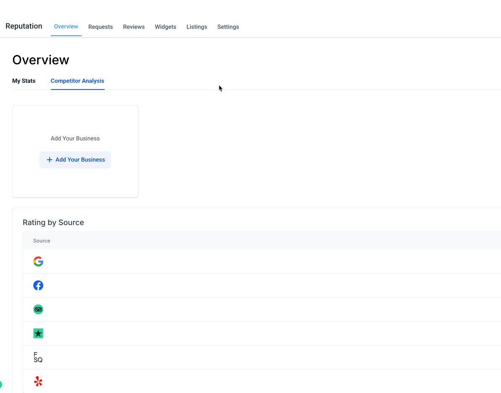The image size is (501, 393).
Task: Open the Reviews tab
Action: 134,27
